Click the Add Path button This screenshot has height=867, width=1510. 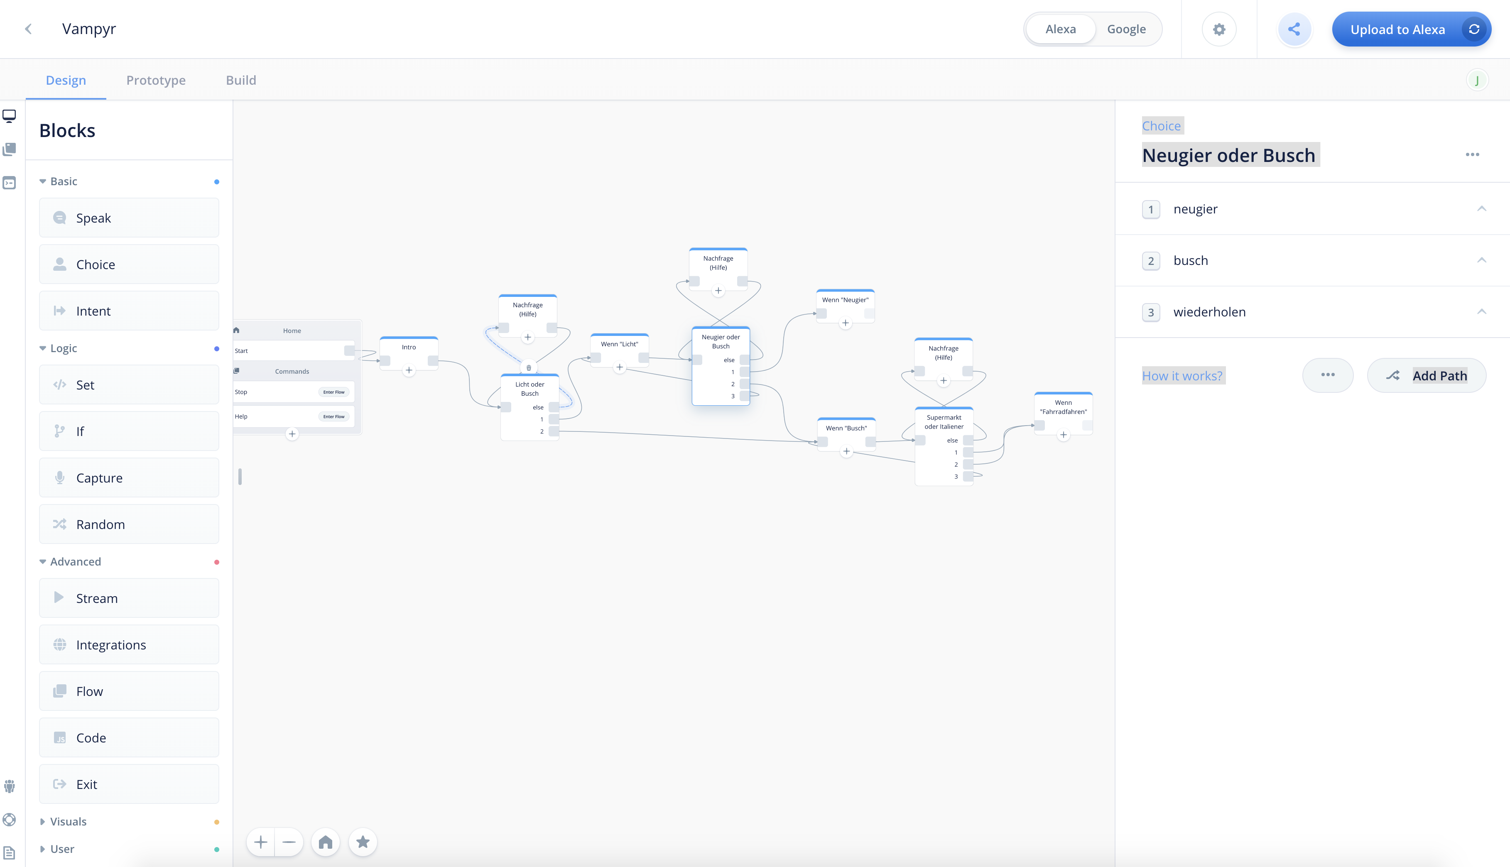click(x=1426, y=376)
